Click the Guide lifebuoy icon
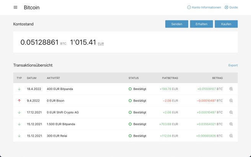This screenshot has height=157, width=251. pyautogui.click(x=226, y=7)
